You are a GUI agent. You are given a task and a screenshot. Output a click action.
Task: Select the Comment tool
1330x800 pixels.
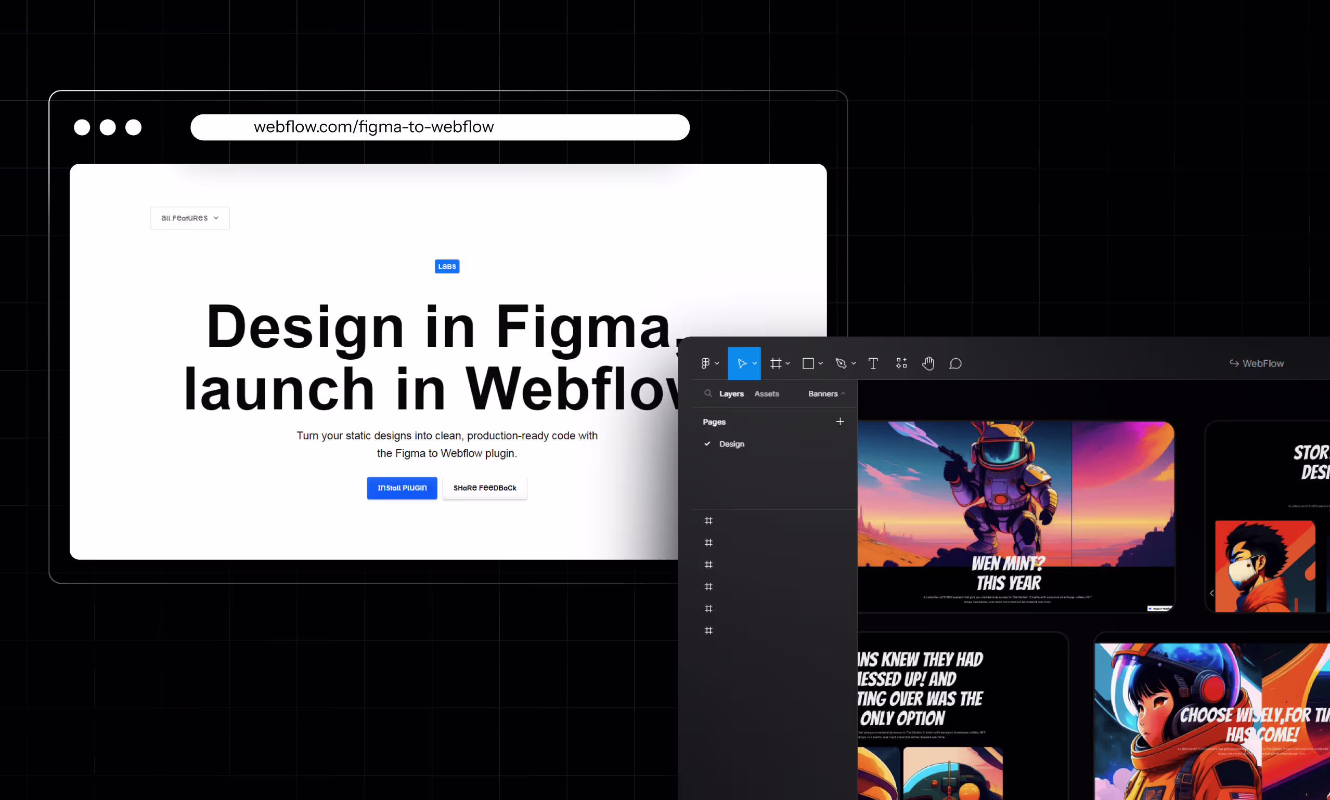(x=955, y=363)
